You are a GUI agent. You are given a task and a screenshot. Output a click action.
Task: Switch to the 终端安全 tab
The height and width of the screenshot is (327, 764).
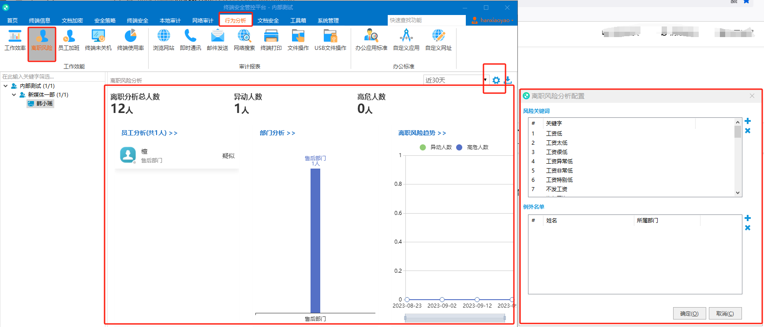point(138,20)
